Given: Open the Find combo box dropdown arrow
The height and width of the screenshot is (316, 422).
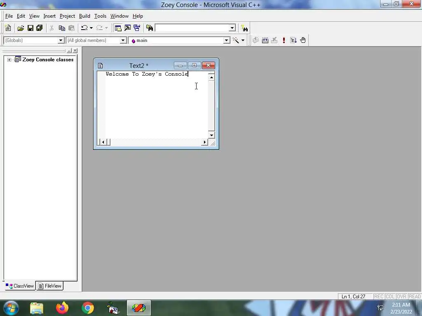Looking at the screenshot, I should (x=232, y=28).
